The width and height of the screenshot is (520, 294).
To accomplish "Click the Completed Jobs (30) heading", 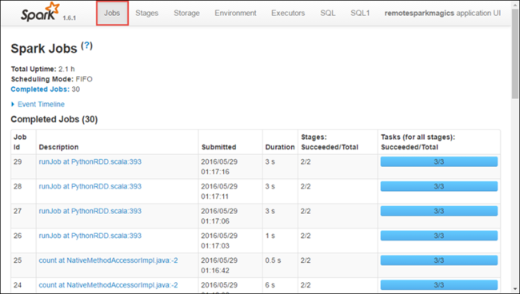I will coord(54,119).
